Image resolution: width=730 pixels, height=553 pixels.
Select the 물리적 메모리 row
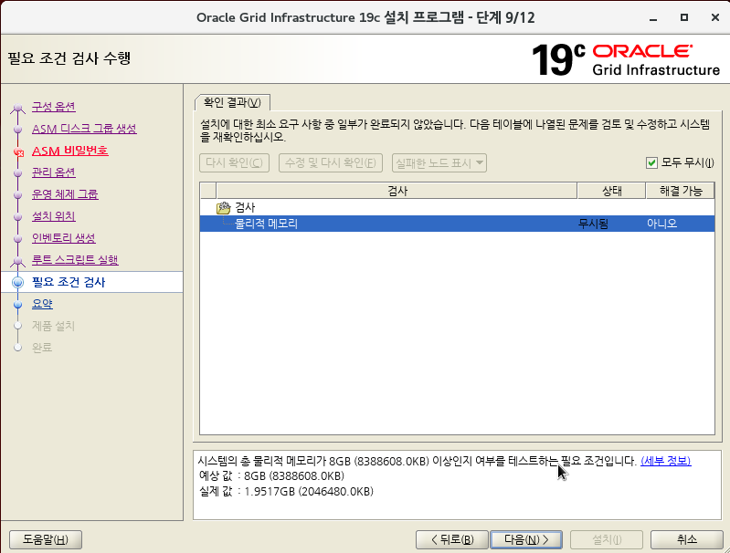[x=457, y=224]
